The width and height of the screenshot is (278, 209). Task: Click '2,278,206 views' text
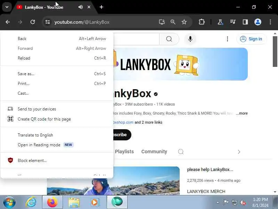(200, 180)
